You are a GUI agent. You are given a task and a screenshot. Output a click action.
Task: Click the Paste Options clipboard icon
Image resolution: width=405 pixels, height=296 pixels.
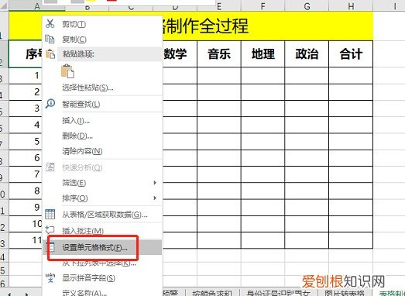pos(50,53)
